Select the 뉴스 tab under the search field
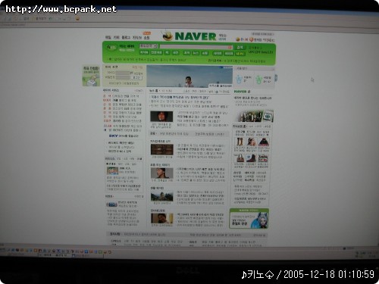 [x=196, y=53]
